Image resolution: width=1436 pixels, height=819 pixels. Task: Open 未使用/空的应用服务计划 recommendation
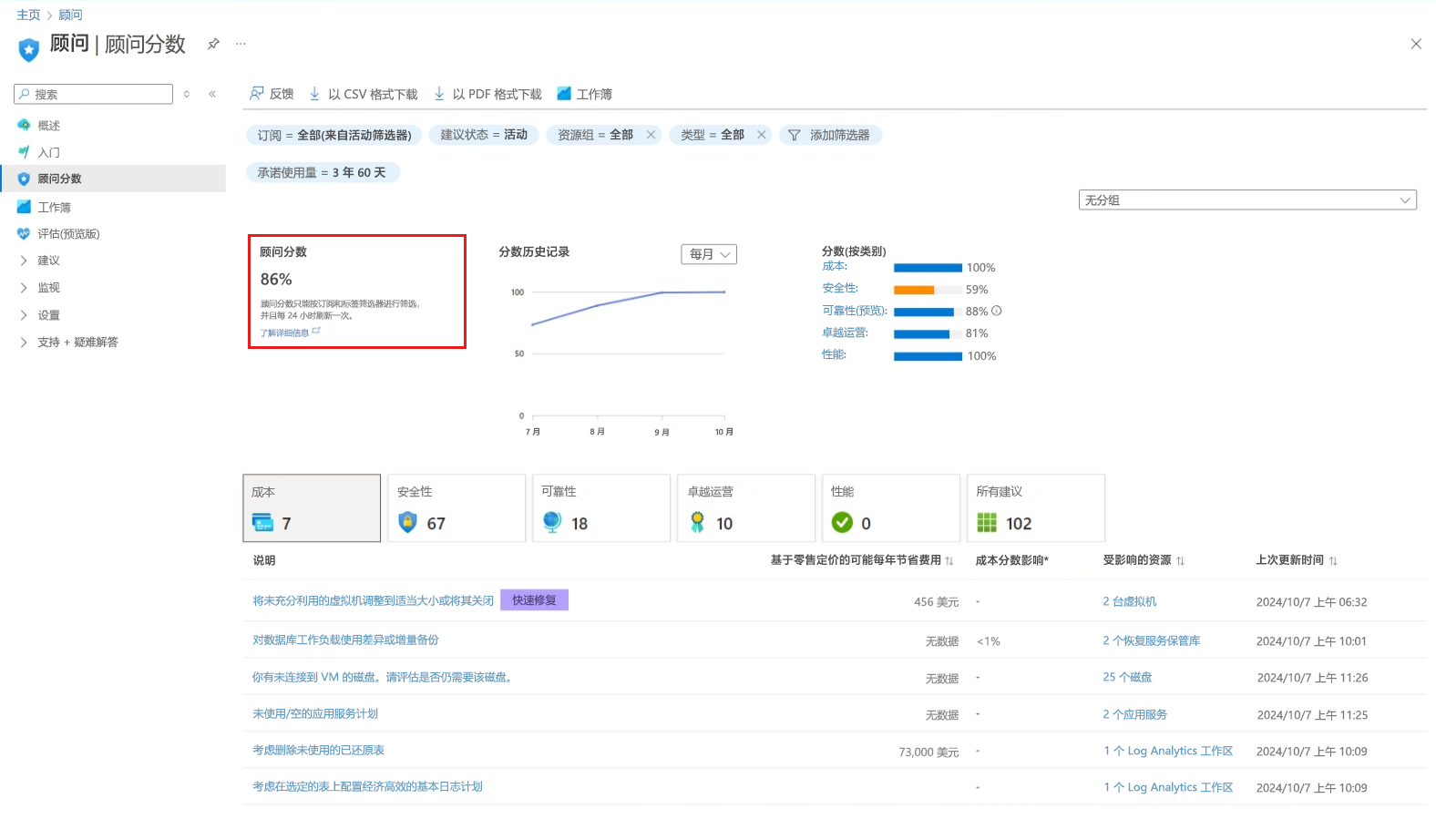(x=315, y=714)
